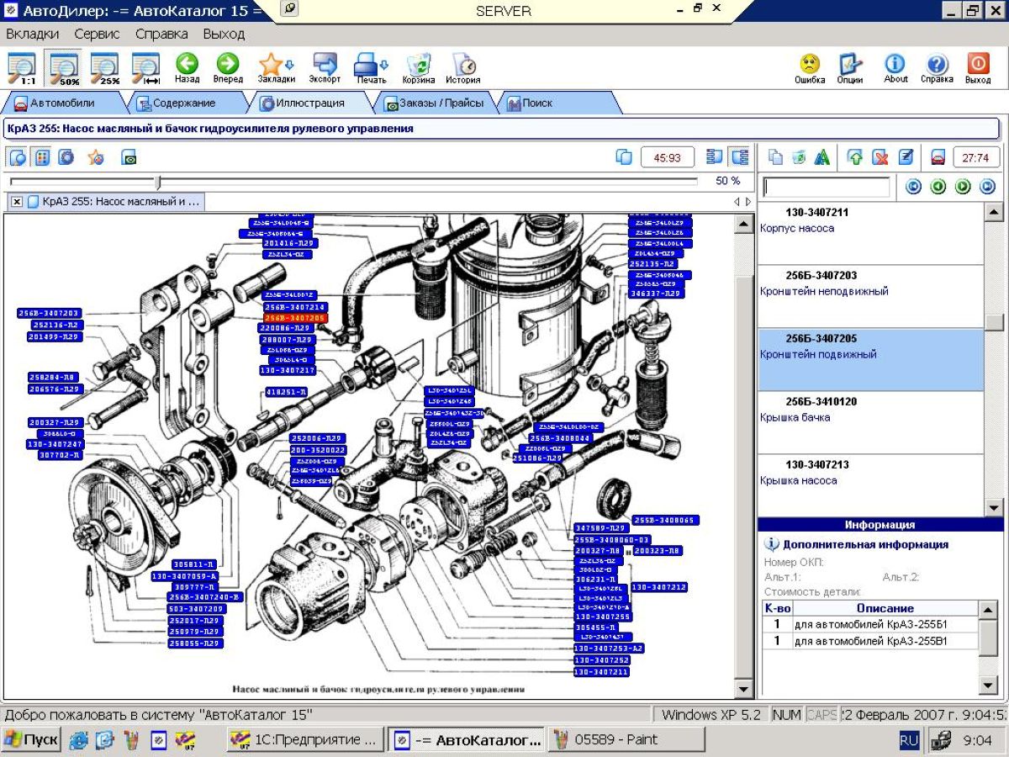Jump to last part in list

[988, 187]
